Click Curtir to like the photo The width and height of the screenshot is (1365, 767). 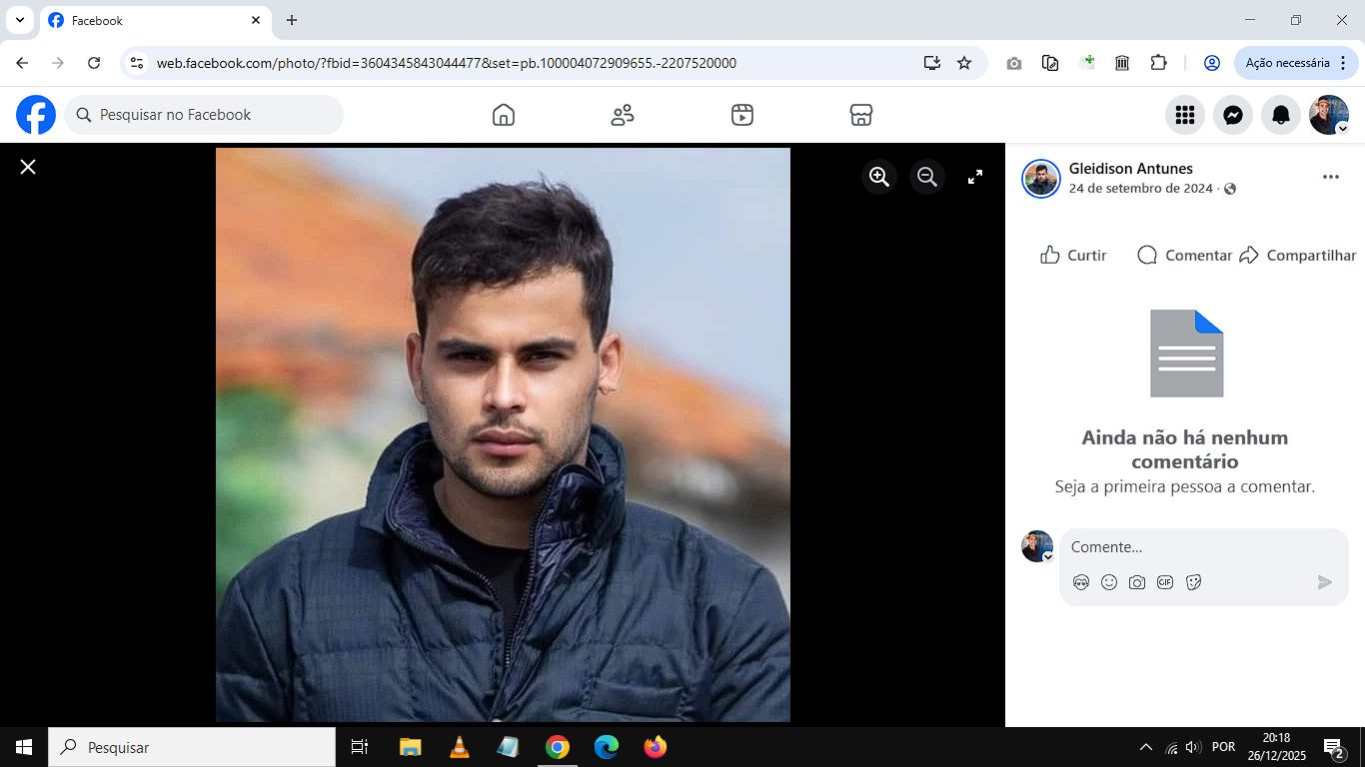point(1073,256)
